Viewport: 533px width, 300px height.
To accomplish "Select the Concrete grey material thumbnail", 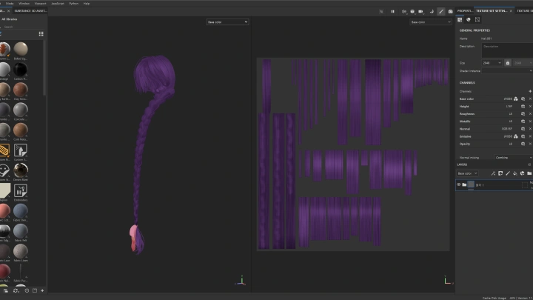I will coord(21,110).
